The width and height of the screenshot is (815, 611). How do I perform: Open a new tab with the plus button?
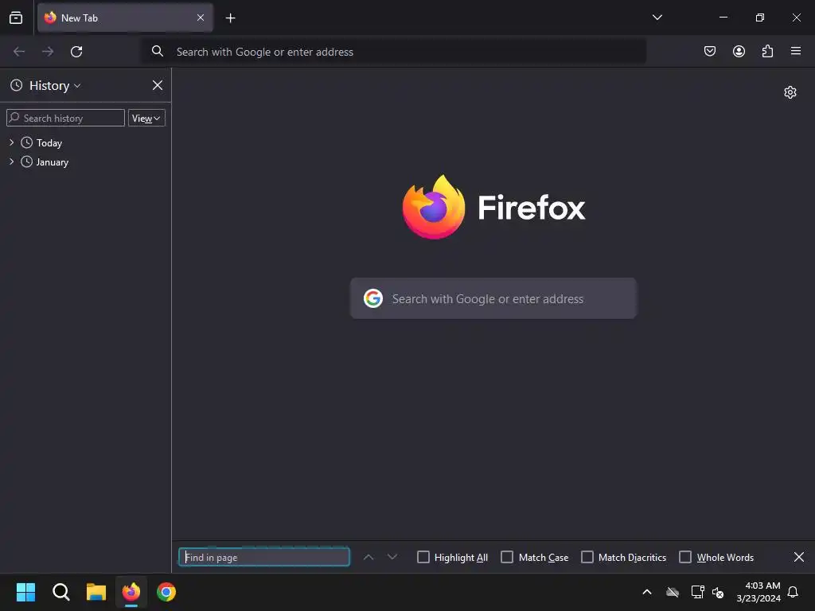(230, 18)
